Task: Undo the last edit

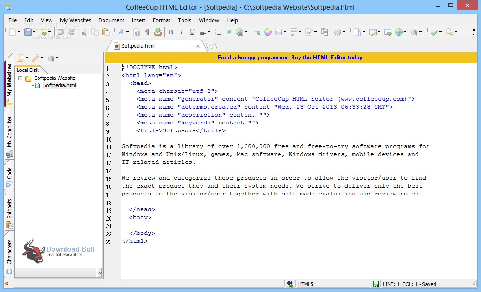Action: [61, 32]
